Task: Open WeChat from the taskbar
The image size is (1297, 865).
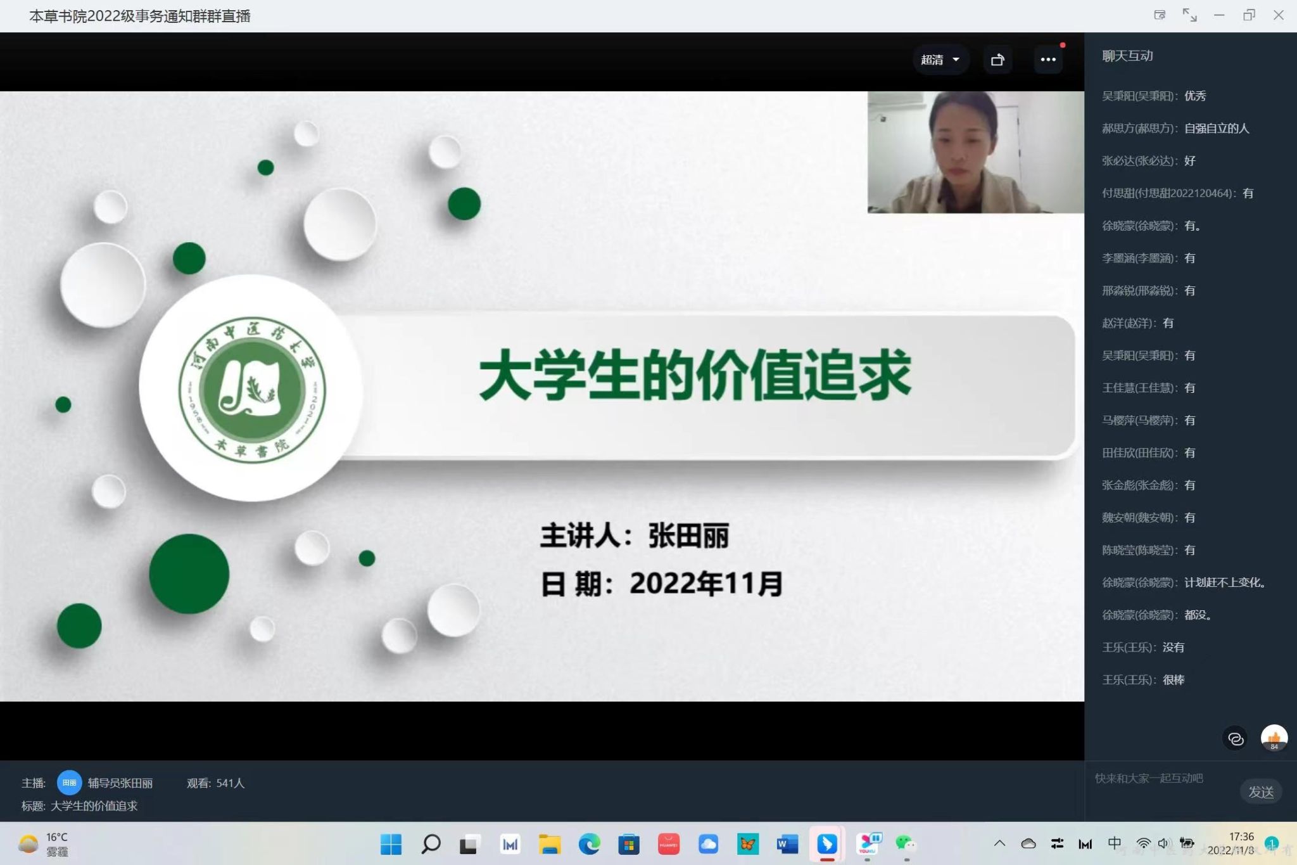Action: (x=906, y=844)
